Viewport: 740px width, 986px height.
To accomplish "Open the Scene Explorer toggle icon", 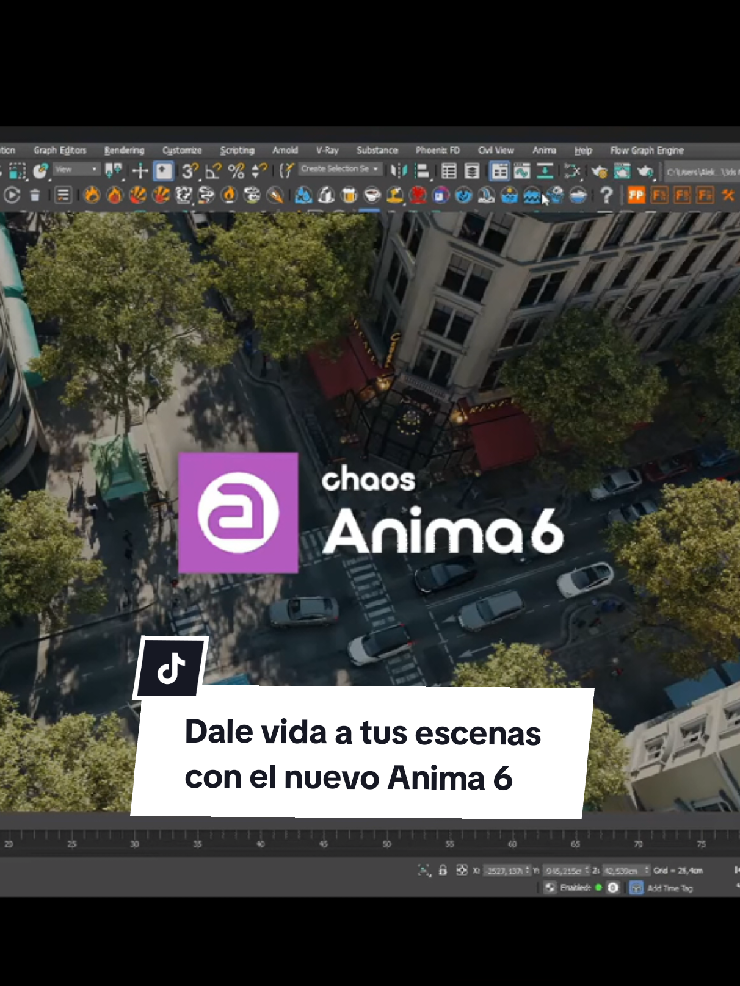I will [x=449, y=171].
